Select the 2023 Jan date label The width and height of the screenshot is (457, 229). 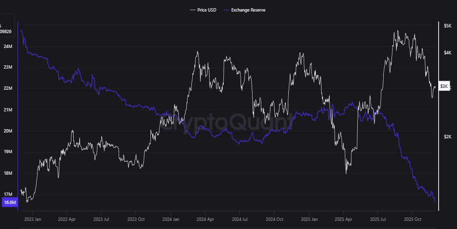click(x=33, y=218)
